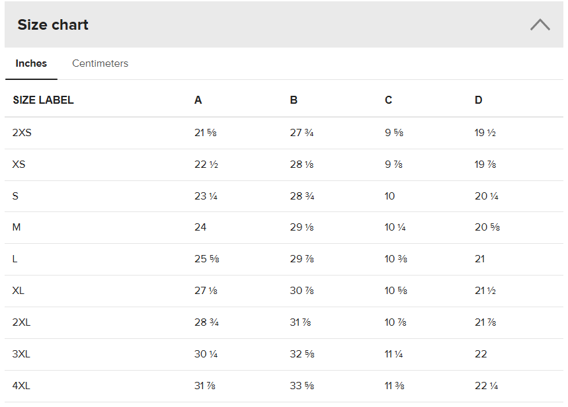Select the 2XS size row label

[x=22, y=133]
